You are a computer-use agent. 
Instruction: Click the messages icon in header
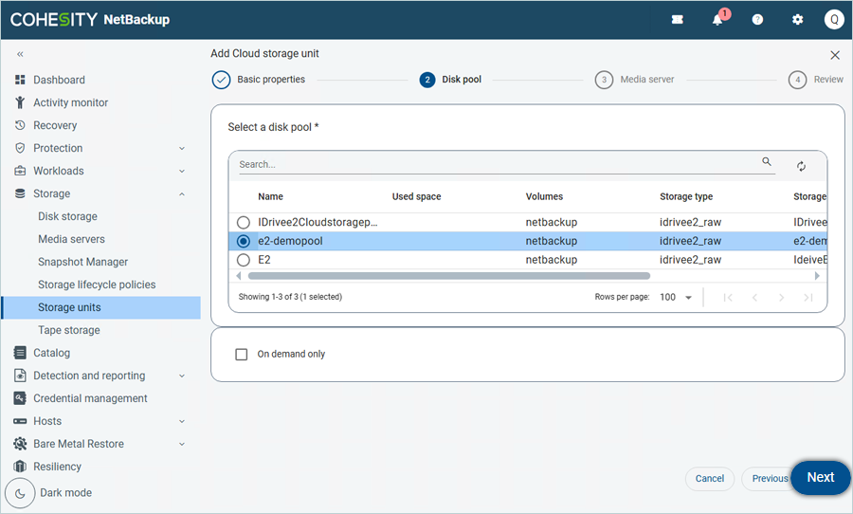[x=678, y=20]
